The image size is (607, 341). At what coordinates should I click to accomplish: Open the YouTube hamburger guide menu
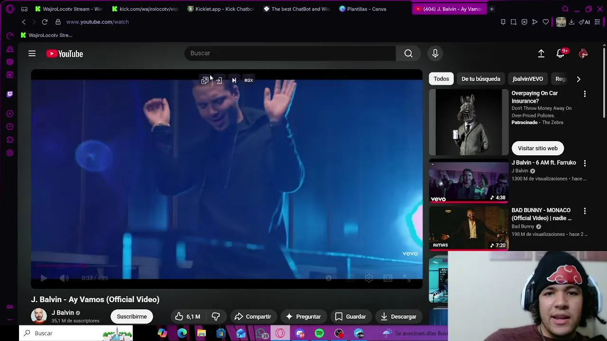pyautogui.click(x=32, y=54)
